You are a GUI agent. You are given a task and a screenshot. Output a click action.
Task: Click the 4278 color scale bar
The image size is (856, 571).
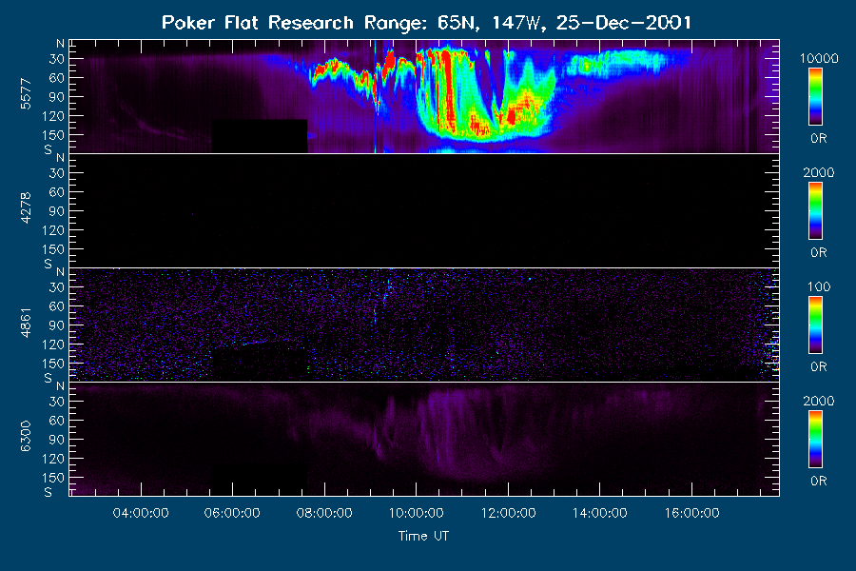(816, 211)
